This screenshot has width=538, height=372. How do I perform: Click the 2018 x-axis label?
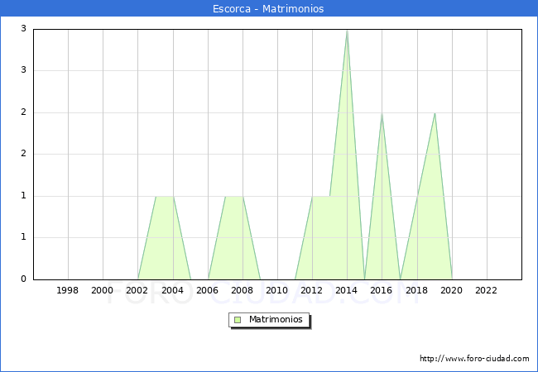416,290
